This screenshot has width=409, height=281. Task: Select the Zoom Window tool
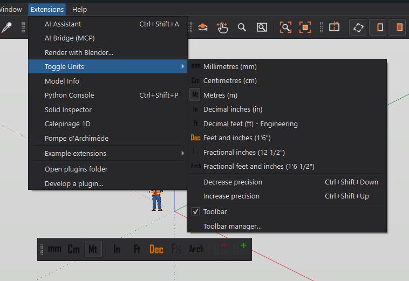point(262,27)
